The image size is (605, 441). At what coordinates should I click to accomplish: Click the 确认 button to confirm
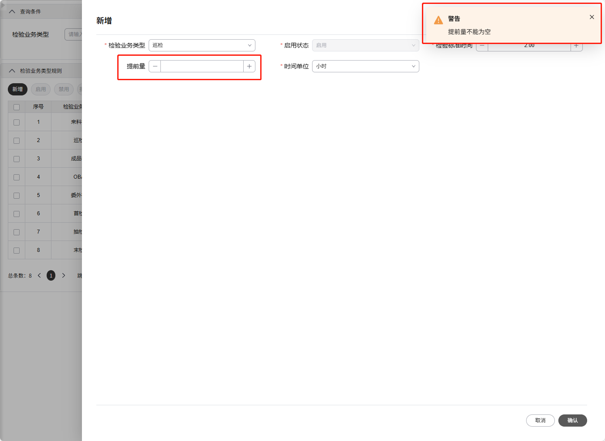click(x=572, y=421)
